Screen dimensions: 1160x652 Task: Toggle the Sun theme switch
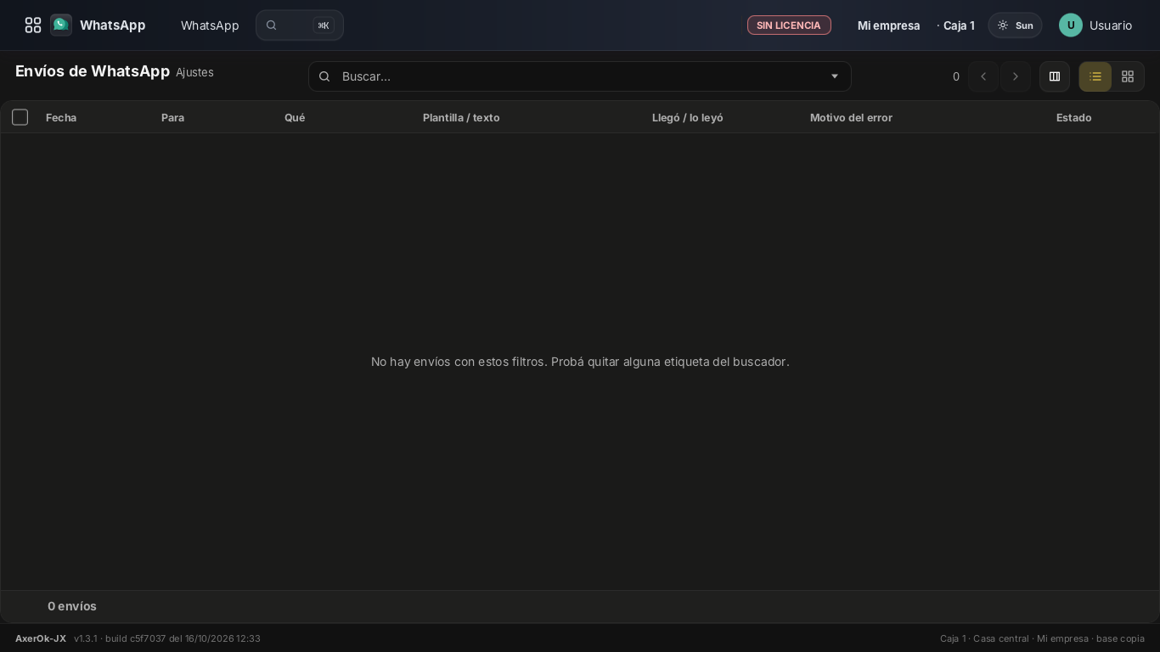pos(1015,25)
